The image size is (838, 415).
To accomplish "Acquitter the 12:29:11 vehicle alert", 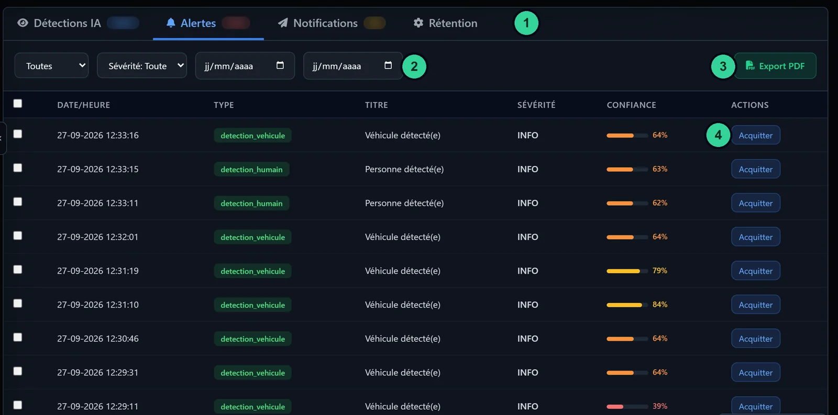I will (x=756, y=406).
